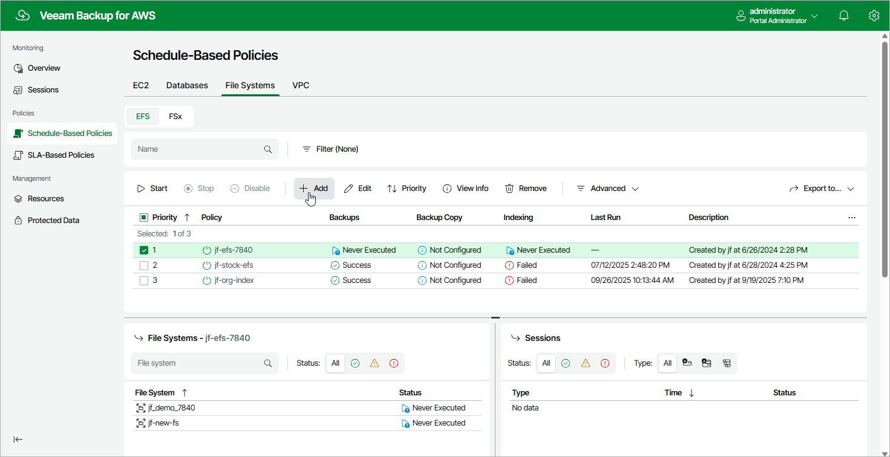Click the View Info circle icon
This screenshot has height=457, width=890.
[447, 189]
